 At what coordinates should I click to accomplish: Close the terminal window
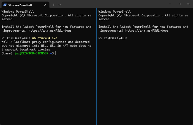pyautogui.click(x=188, y=4)
